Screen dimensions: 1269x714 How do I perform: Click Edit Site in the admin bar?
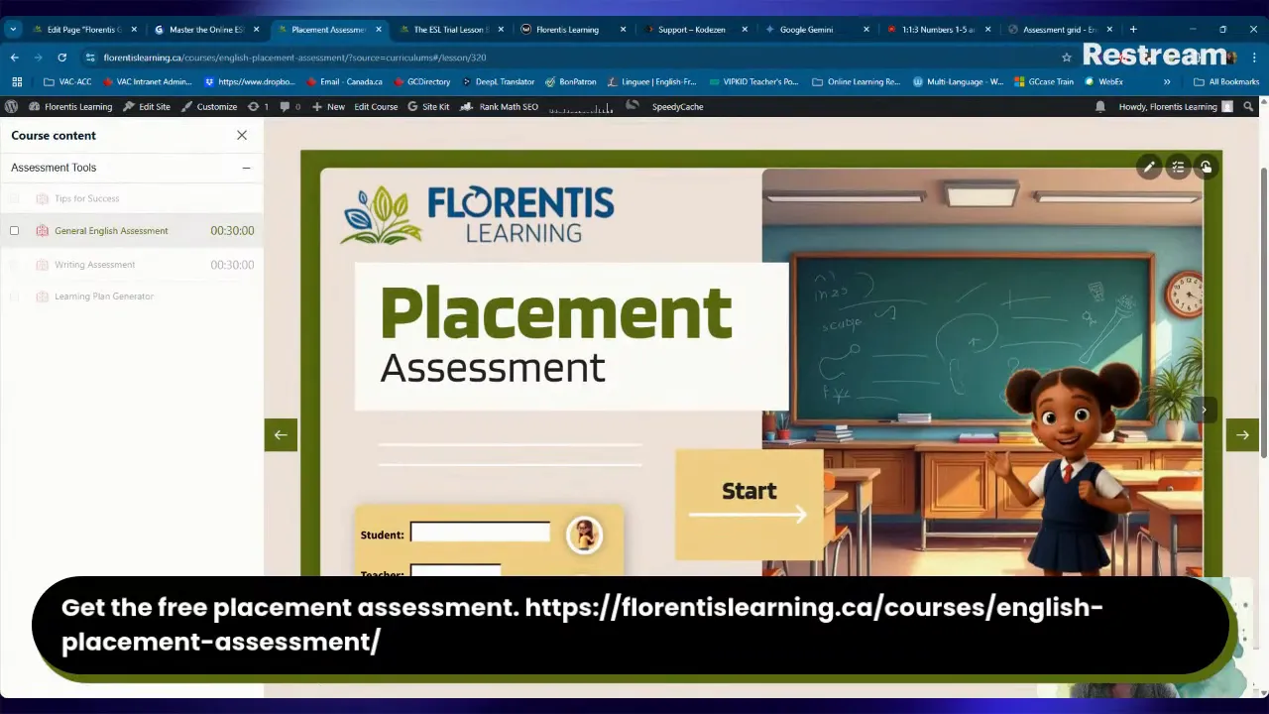coord(147,106)
